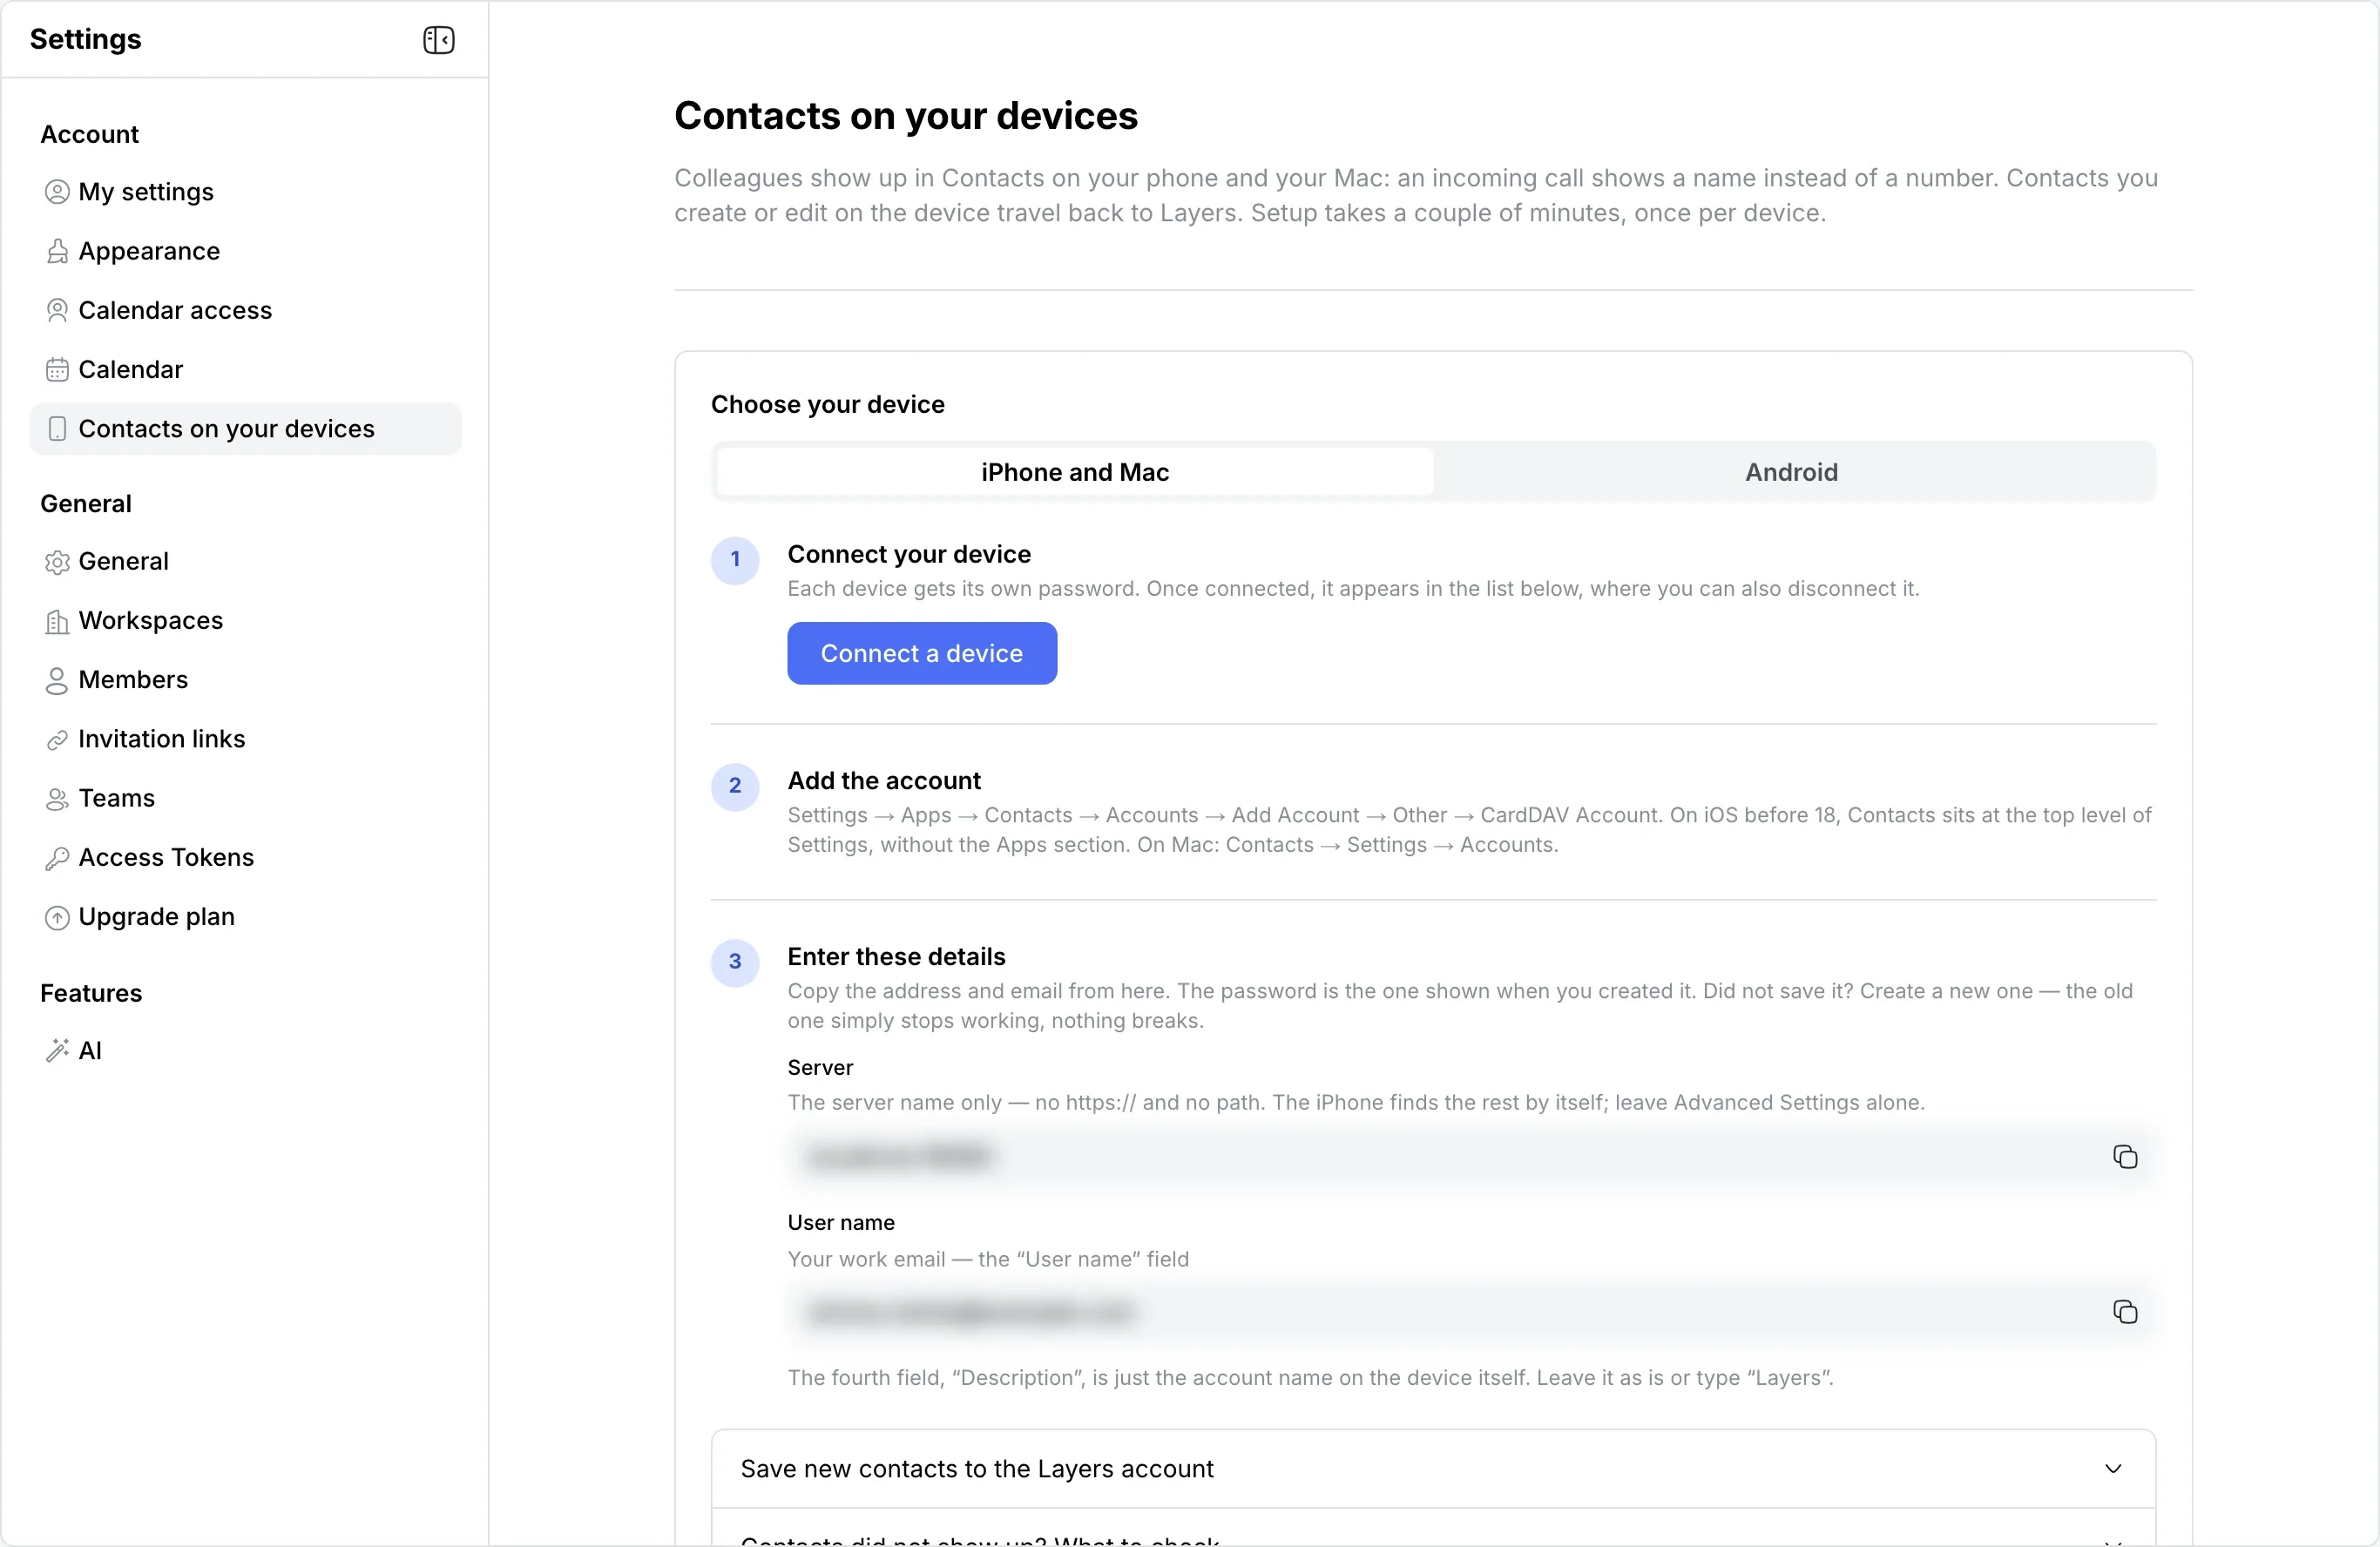The width and height of the screenshot is (2380, 1547).
Task: Click the Account section heading
Action: tap(89, 134)
